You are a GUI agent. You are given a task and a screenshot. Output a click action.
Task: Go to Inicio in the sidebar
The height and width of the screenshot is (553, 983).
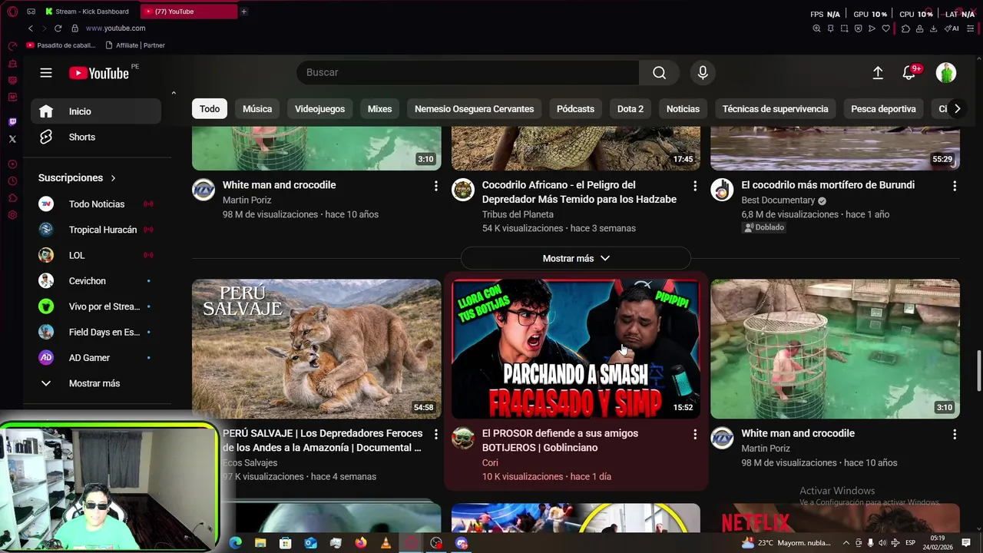[96, 111]
